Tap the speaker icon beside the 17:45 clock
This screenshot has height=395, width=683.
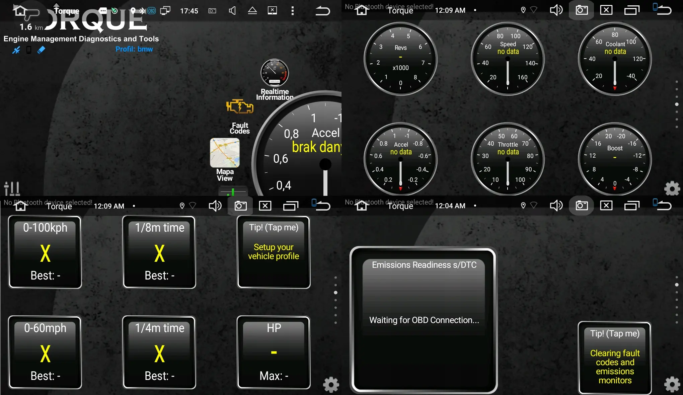[232, 11]
